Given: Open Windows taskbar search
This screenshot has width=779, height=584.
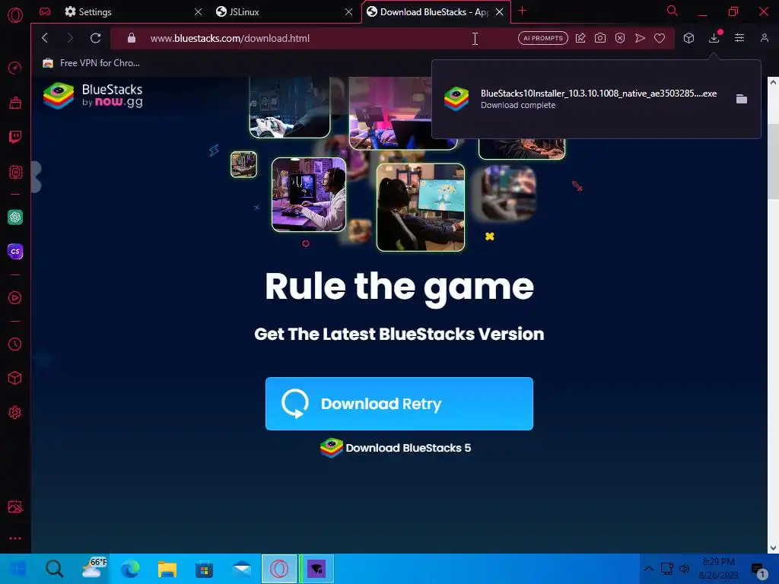Looking at the screenshot, I should click(54, 569).
